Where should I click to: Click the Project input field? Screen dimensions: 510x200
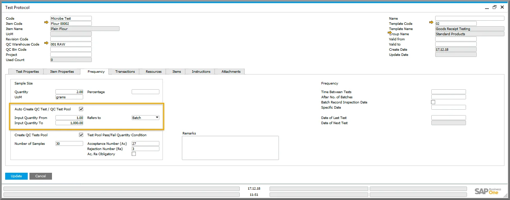71,54
